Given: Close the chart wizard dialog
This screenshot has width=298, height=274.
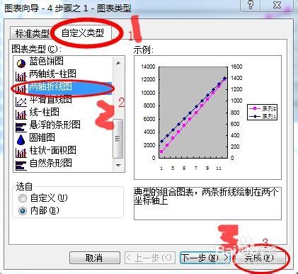Looking at the screenshot, I should [277, 5].
